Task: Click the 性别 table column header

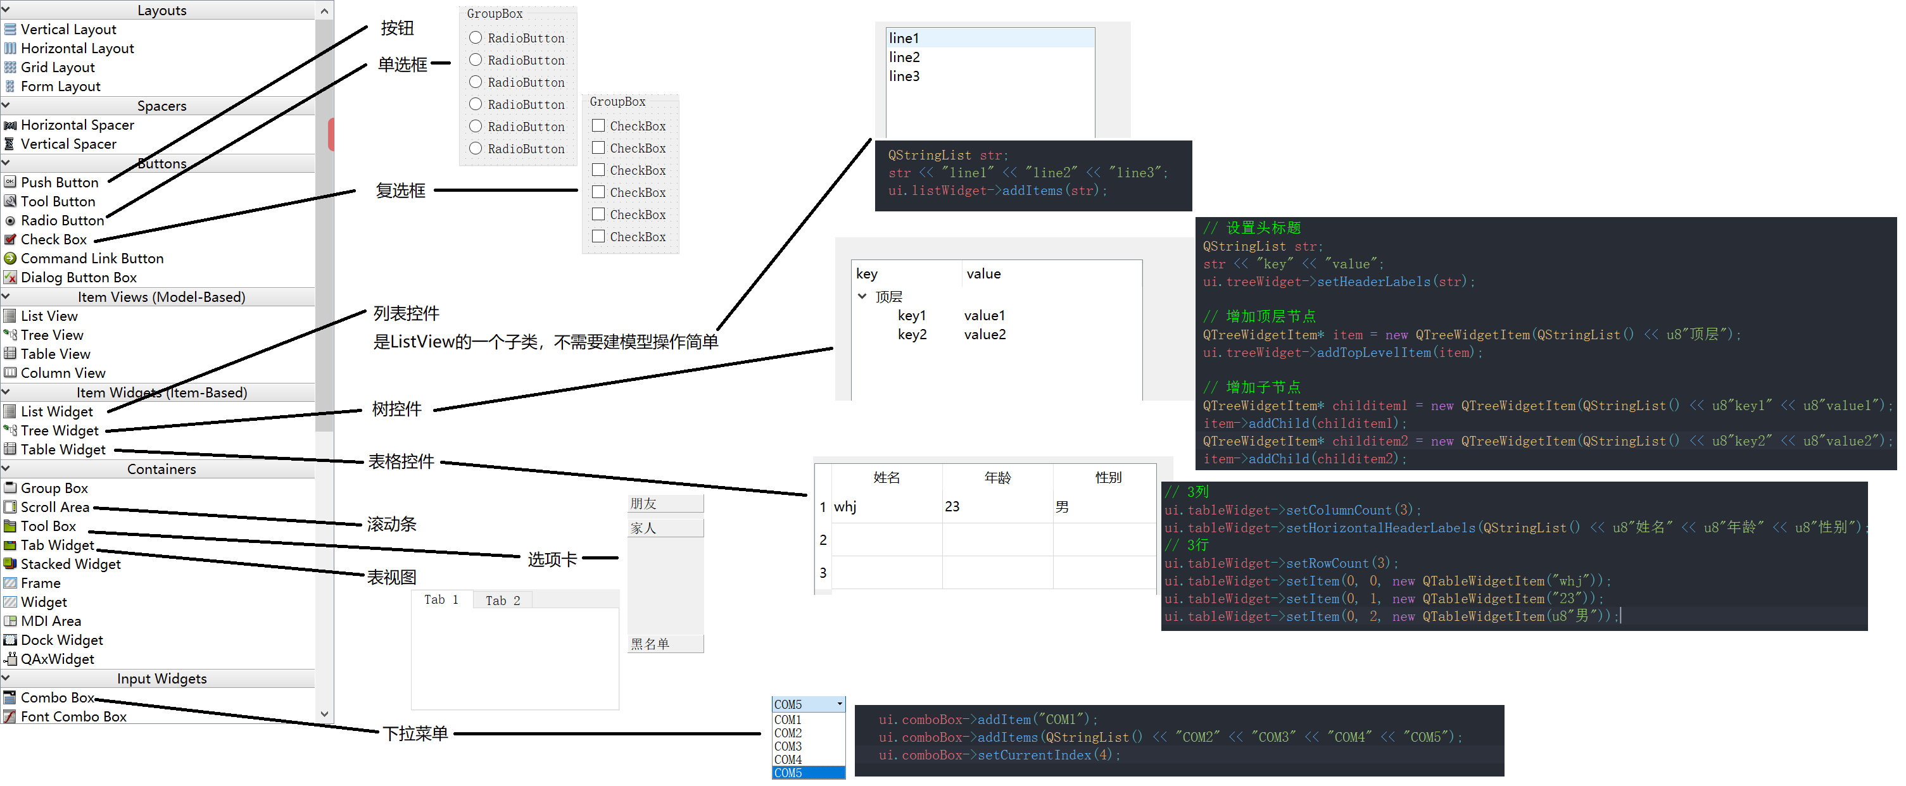Action: coord(1106,478)
